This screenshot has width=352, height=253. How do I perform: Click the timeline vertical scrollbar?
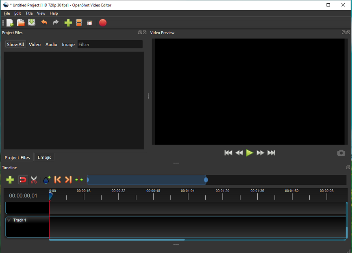coord(347,232)
